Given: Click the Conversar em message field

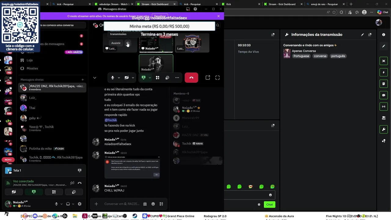Looking at the screenshot, I should click(122, 204).
